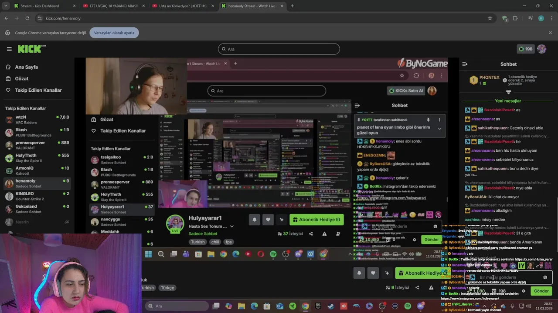
Task: Open the Gokceland channel in the sidebar
Action: [x=37, y=209]
